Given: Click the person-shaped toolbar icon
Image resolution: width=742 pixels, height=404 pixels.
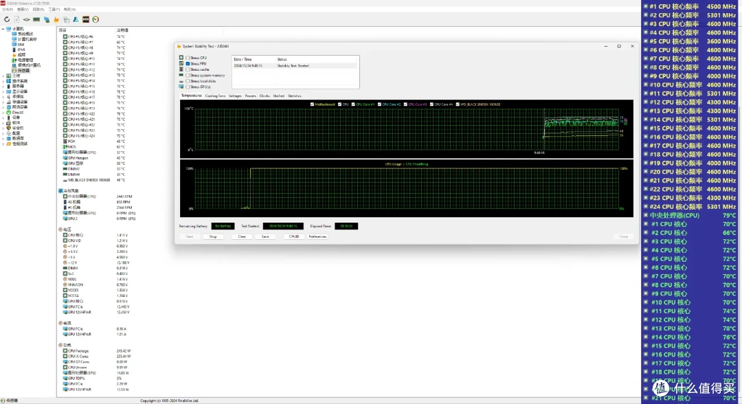Looking at the screenshot, I should coord(76,19).
